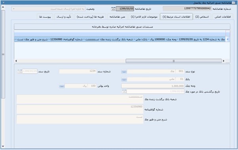Open the متن تقاضانامه tab
This screenshot has height=150, width=238.
[x=117, y=17]
